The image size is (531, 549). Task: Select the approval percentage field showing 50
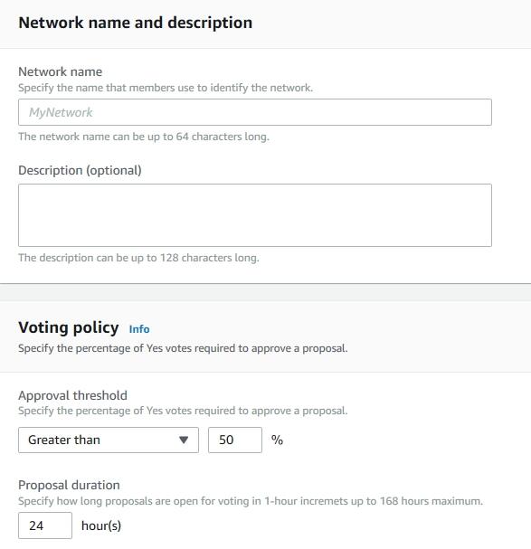[235, 440]
